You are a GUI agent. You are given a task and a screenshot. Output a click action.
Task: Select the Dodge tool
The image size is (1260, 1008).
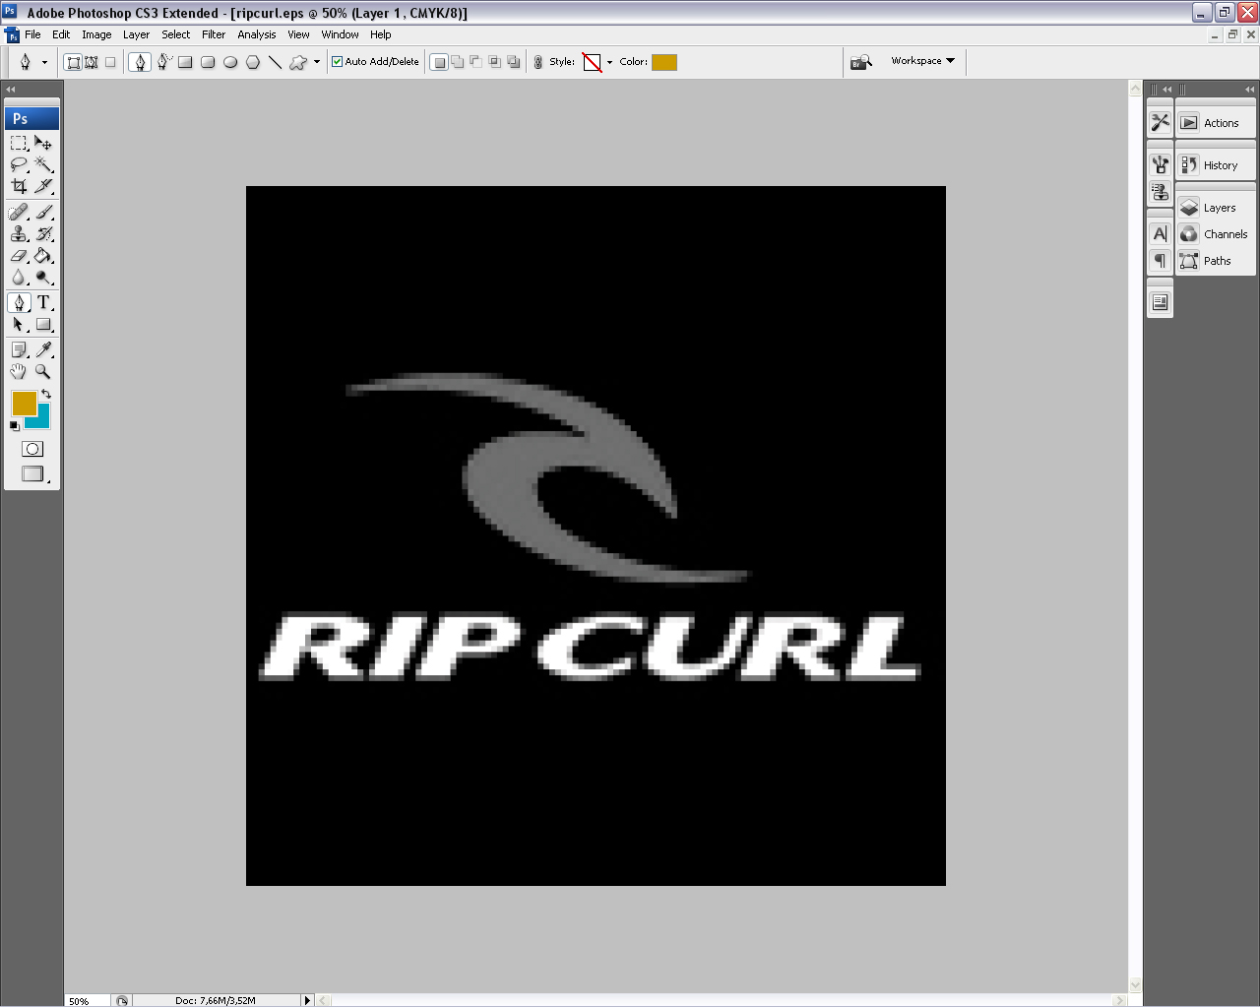click(43, 278)
